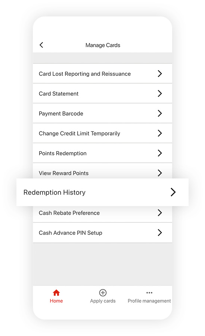Tap the chevron next to Points Redemption
The height and width of the screenshot is (336, 205).
tap(160, 153)
